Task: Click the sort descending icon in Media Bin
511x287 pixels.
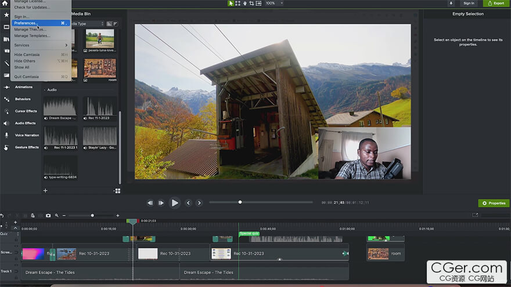Action: coord(115,24)
